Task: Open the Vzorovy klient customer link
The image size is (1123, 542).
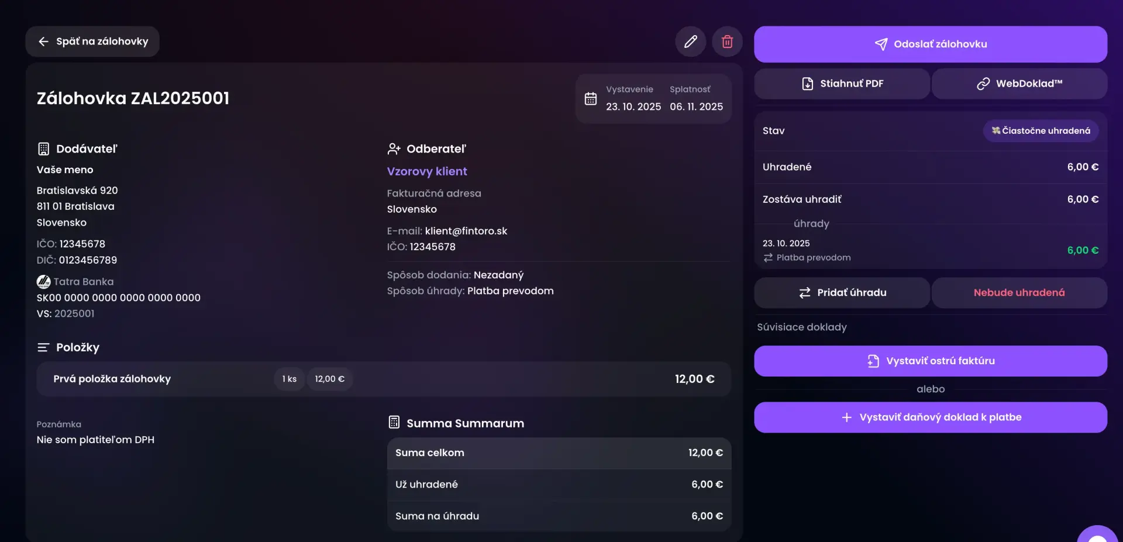Action: pyautogui.click(x=427, y=171)
